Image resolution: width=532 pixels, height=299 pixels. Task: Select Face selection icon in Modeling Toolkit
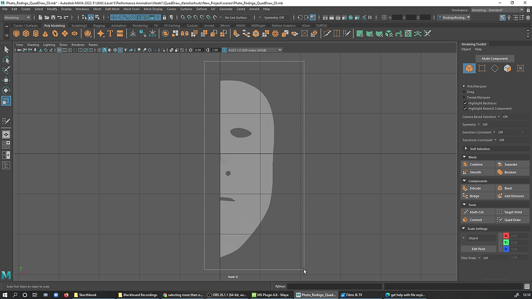(x=507, y=68)
